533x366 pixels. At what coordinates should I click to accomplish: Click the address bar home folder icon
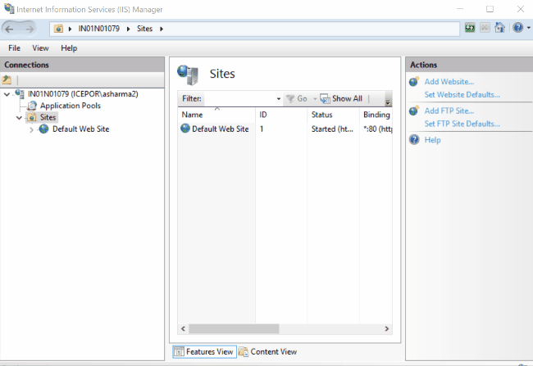(58, 29)
